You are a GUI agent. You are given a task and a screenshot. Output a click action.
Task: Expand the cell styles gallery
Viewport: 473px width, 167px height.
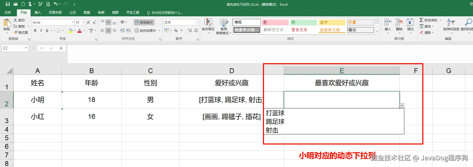click(x=377, y=32)
